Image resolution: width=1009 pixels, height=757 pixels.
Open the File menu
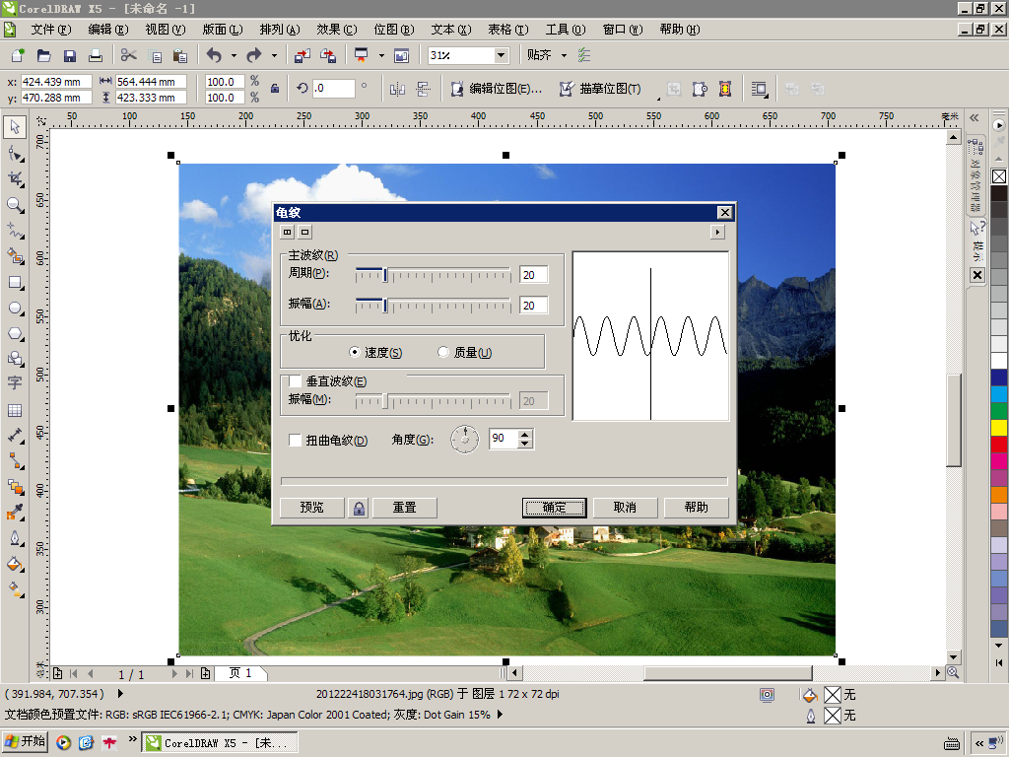click(x=51, y=30)
